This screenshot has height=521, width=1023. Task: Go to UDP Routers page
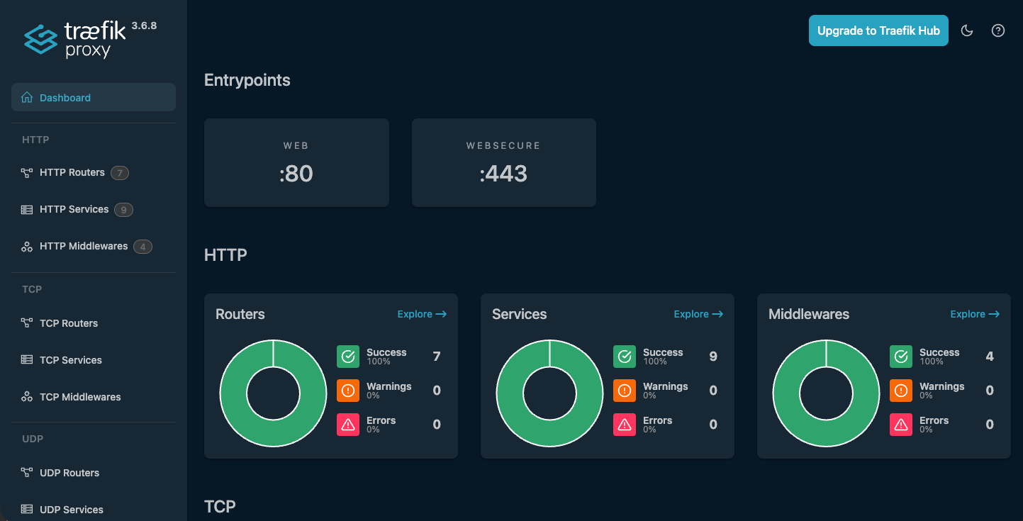tap(69, 473)
